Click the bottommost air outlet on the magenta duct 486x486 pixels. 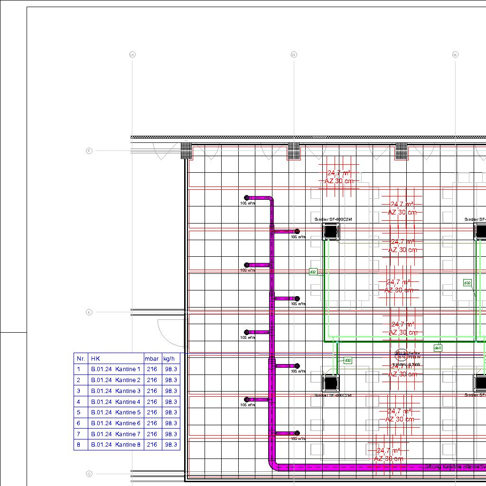point(297,433)
